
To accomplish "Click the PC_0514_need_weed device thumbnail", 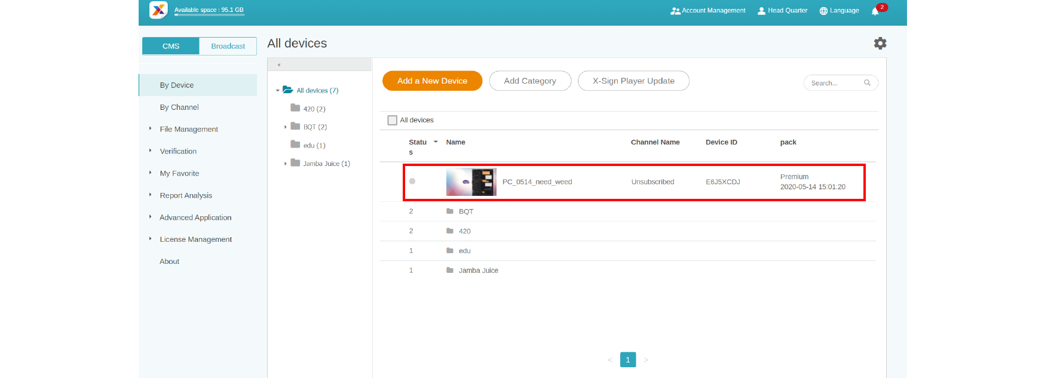I will [x=471, y=182].
